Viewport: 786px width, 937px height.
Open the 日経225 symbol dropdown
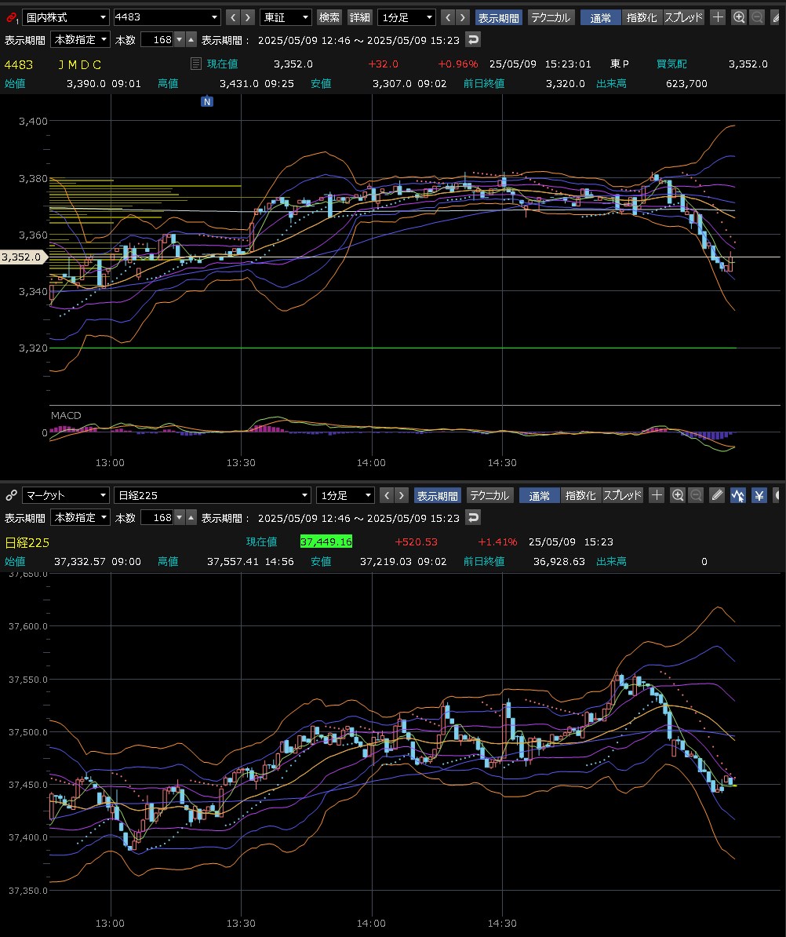(x=212, y=495)
